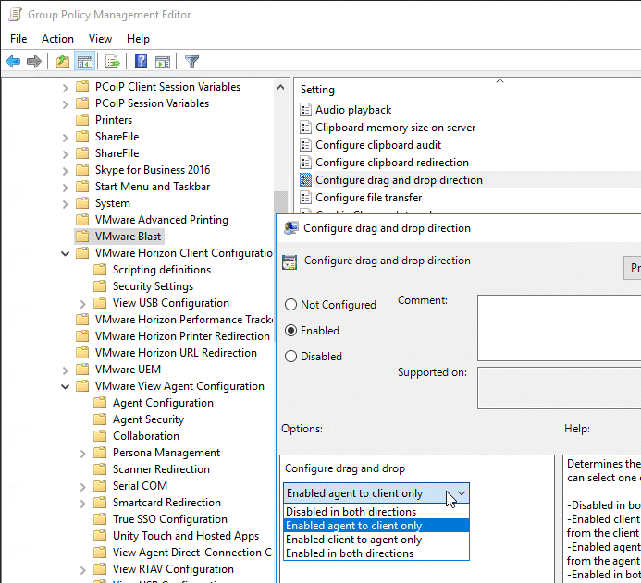Choose Disabled in both directions option
This screenshot has height=583, width=641.
[x=376, y=512]
